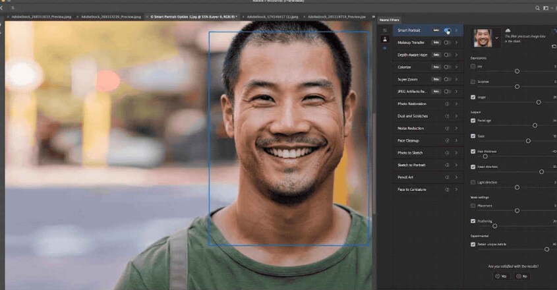The image size is (557, 290).
Task: Enable the Colorize toggle
Action: (x=447, y=67)
